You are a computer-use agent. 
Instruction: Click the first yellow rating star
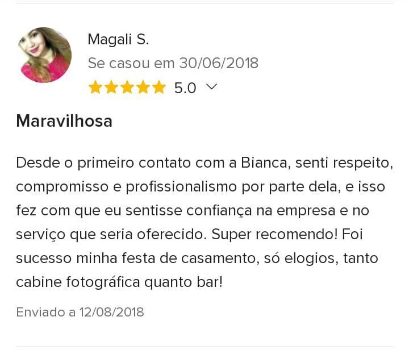[x=95, y=87]
